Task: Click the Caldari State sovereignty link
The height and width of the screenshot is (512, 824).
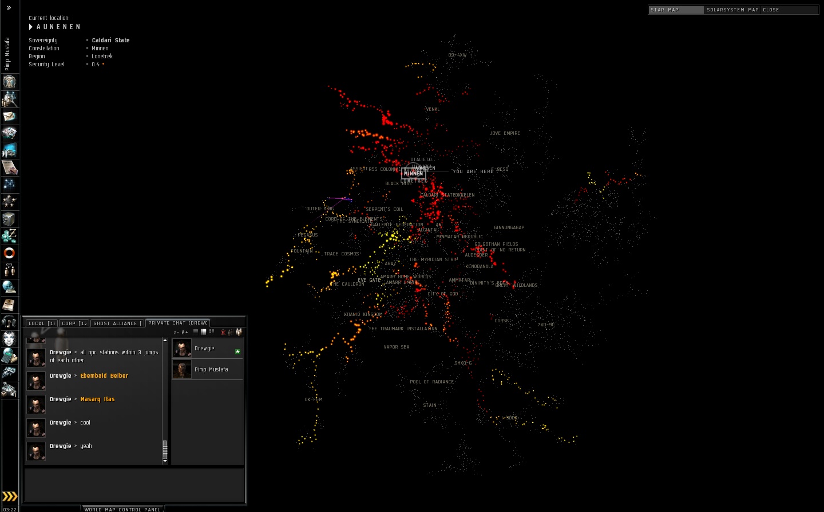Action: 110,41
